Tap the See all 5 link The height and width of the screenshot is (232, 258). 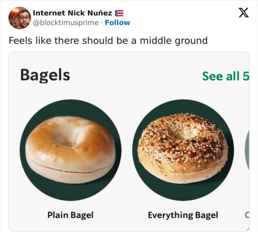click(x=226, y=76)
